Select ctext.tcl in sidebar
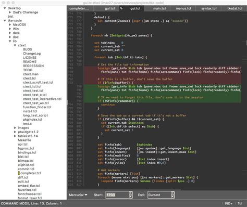 click(x=29, y=79)
